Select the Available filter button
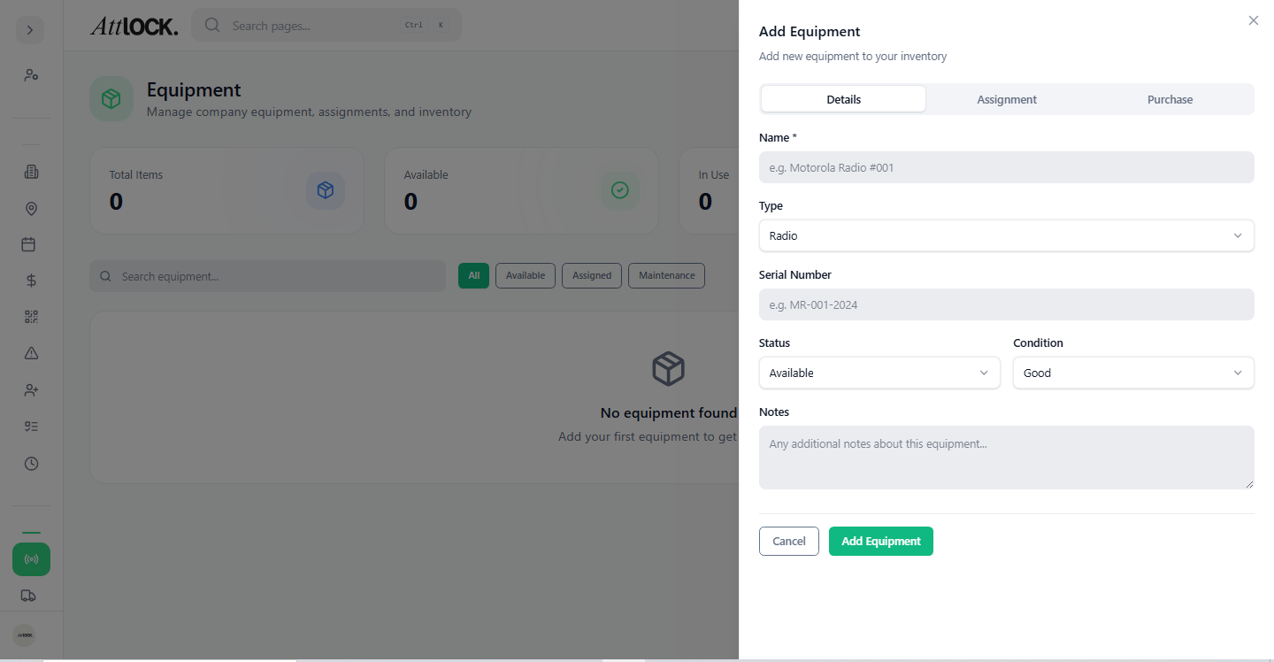The image size is (1274, 662). [525, 275]
